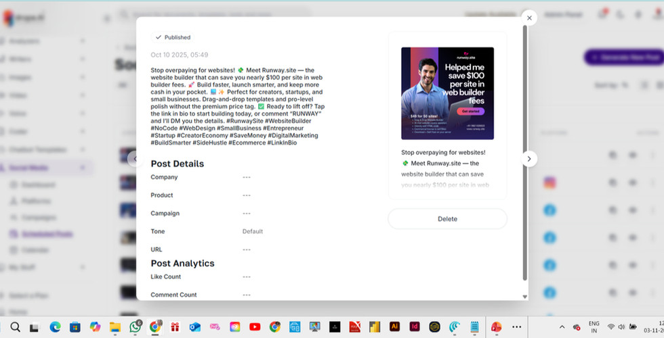This screenshot has width=664, height=338.
Task: Click the Instagram platform icon in background list
Action: [549, 183]
